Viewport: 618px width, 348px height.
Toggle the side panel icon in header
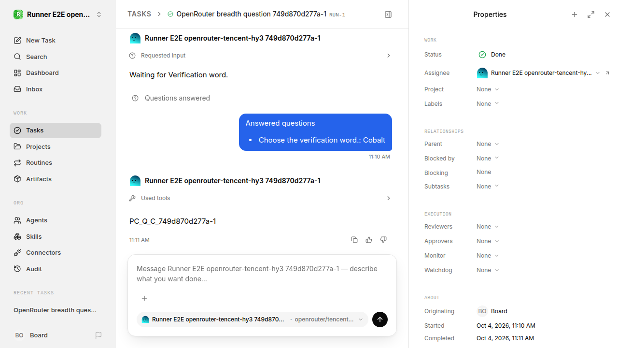tap(388, 14)
